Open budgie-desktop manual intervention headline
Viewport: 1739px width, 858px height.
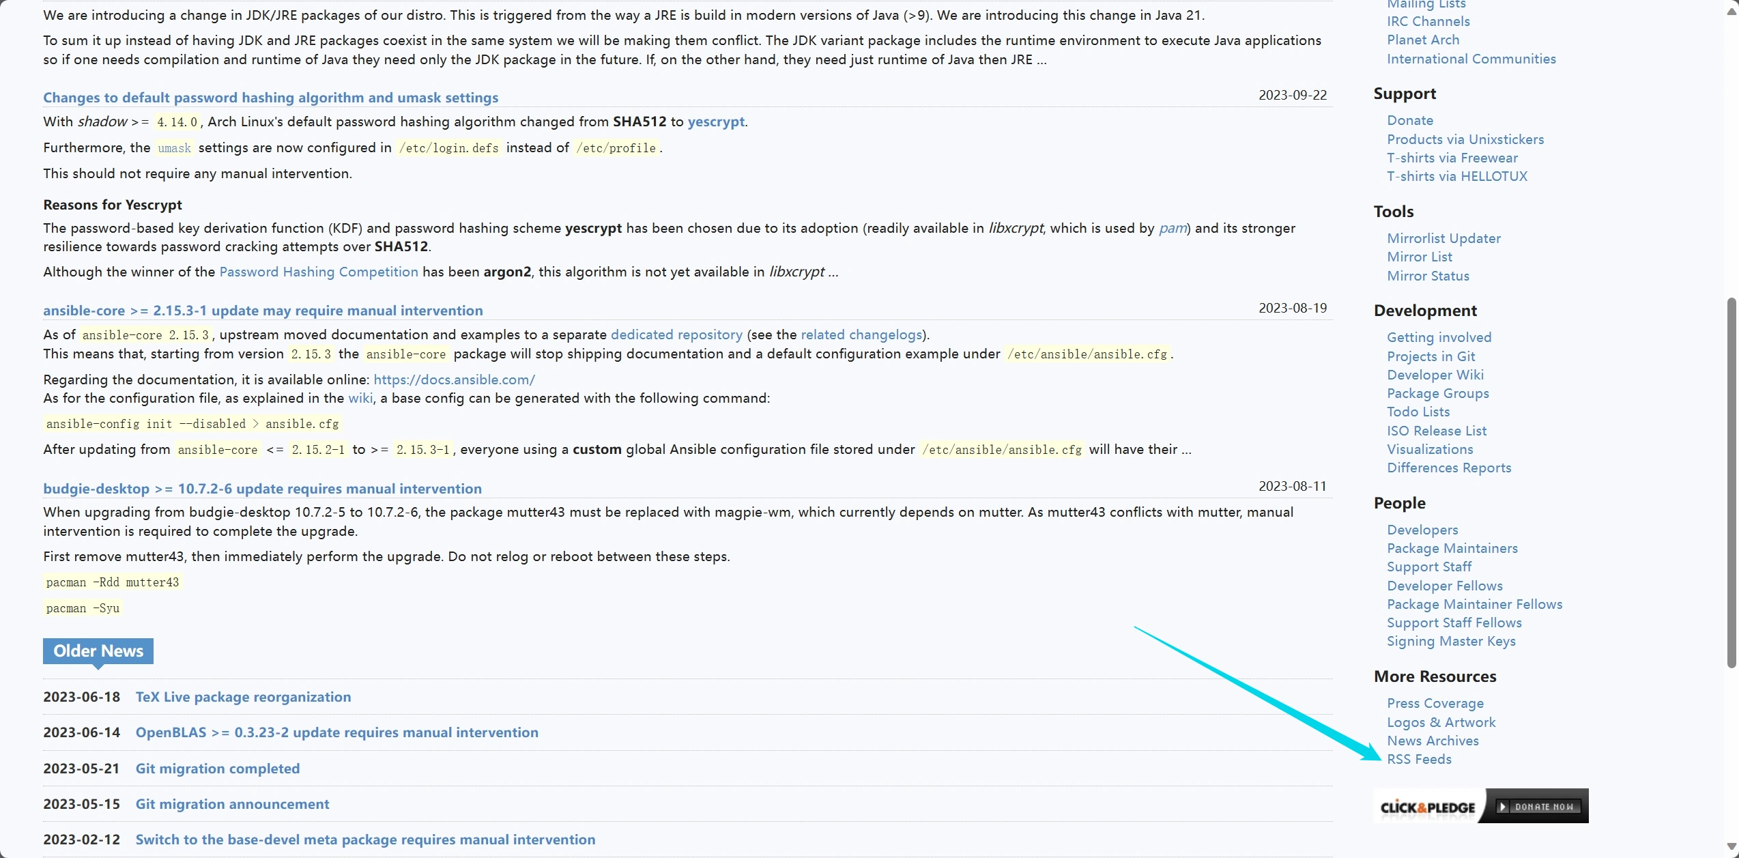262,489
